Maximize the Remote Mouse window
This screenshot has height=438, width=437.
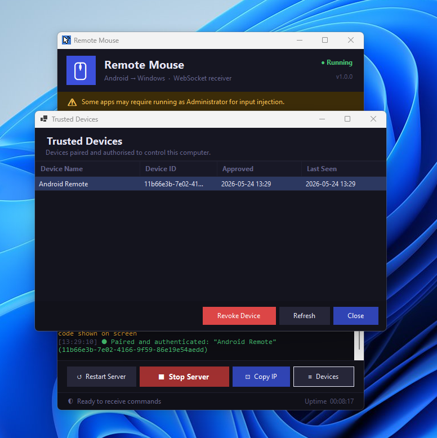(x=325, y=40)
